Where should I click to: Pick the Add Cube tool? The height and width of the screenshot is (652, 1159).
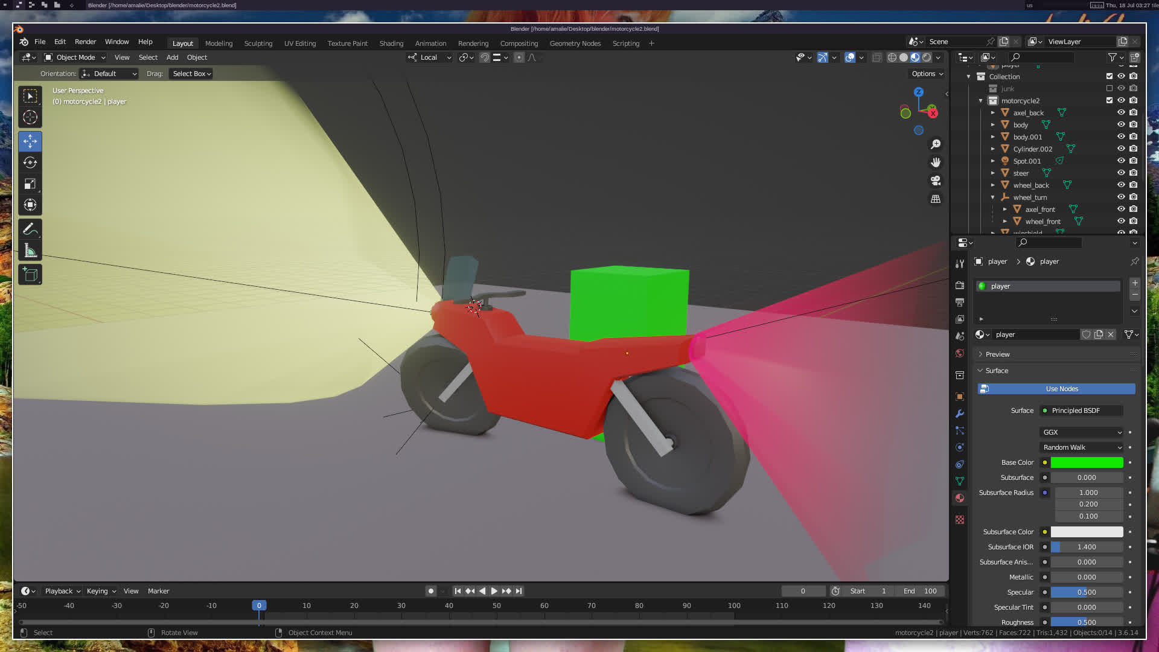click(x=30, y=275)
